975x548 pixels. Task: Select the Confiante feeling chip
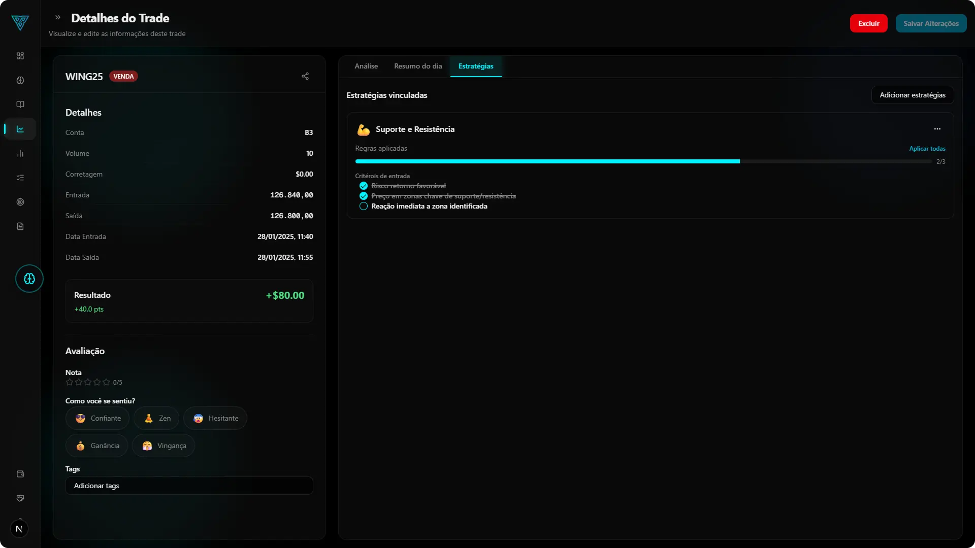pyautogui.click(x=97, y=418)
